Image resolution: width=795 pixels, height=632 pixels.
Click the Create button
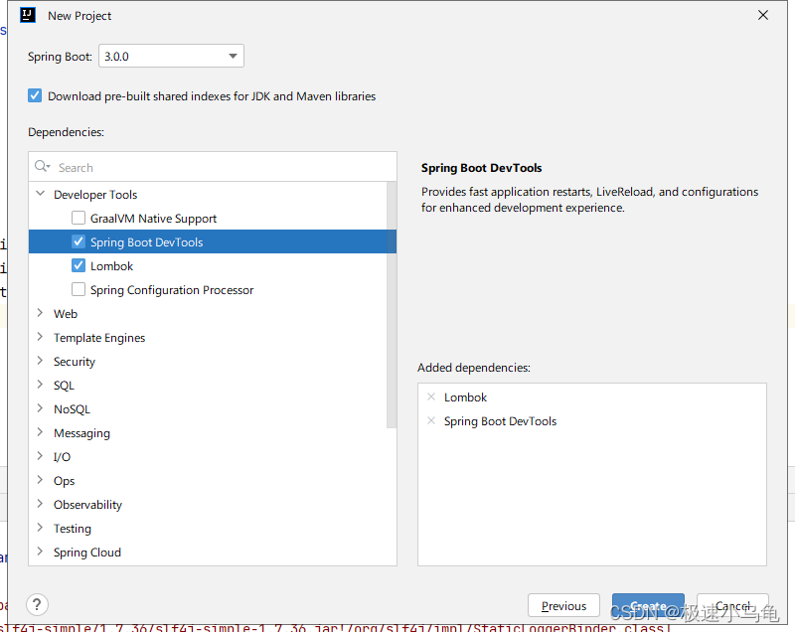coord(648,605)
